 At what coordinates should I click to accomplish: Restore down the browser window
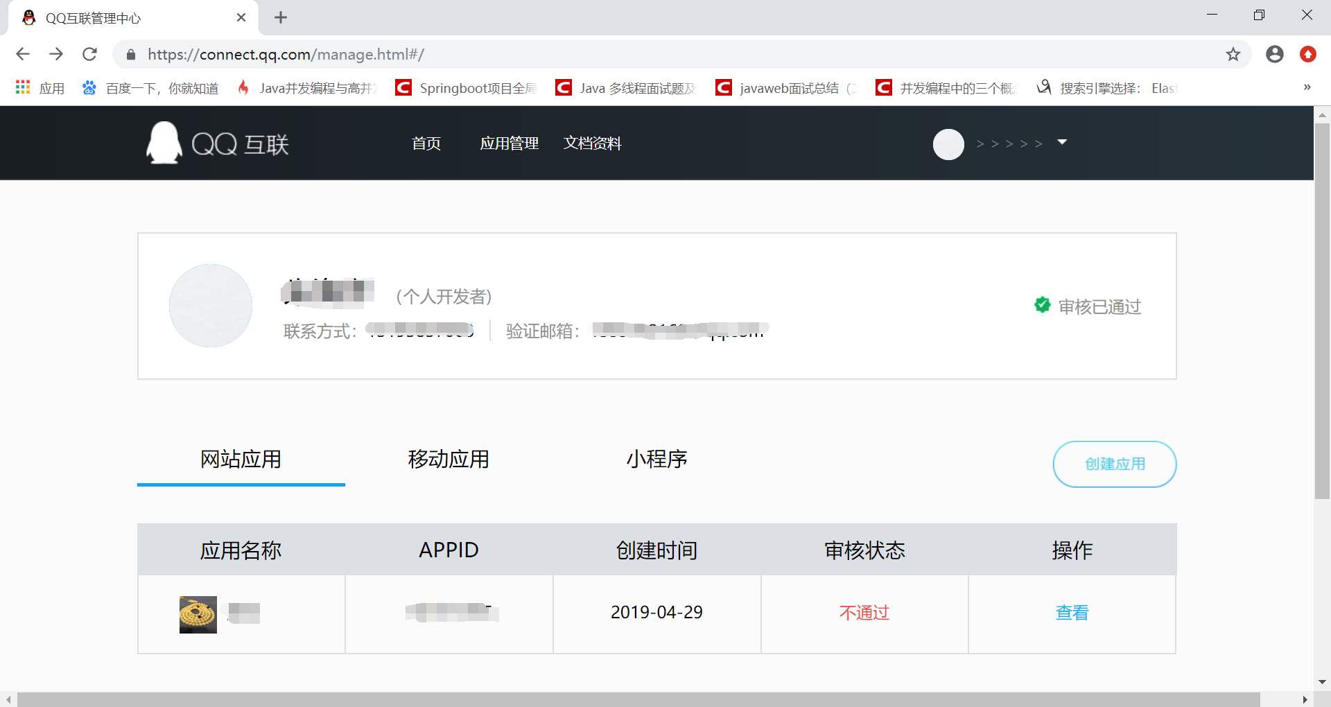1260,15
